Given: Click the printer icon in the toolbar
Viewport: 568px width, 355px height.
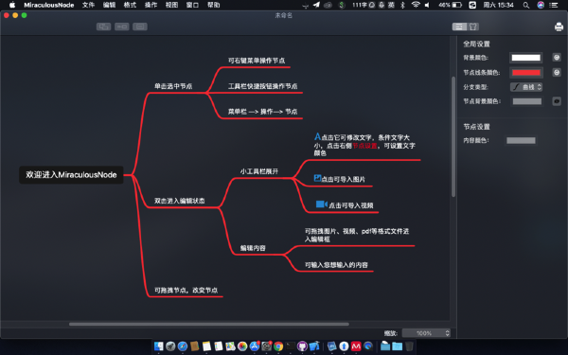Looking at the screenshot, I should (x=559, y=27).
